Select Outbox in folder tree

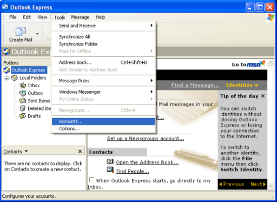tap(35, 93)
